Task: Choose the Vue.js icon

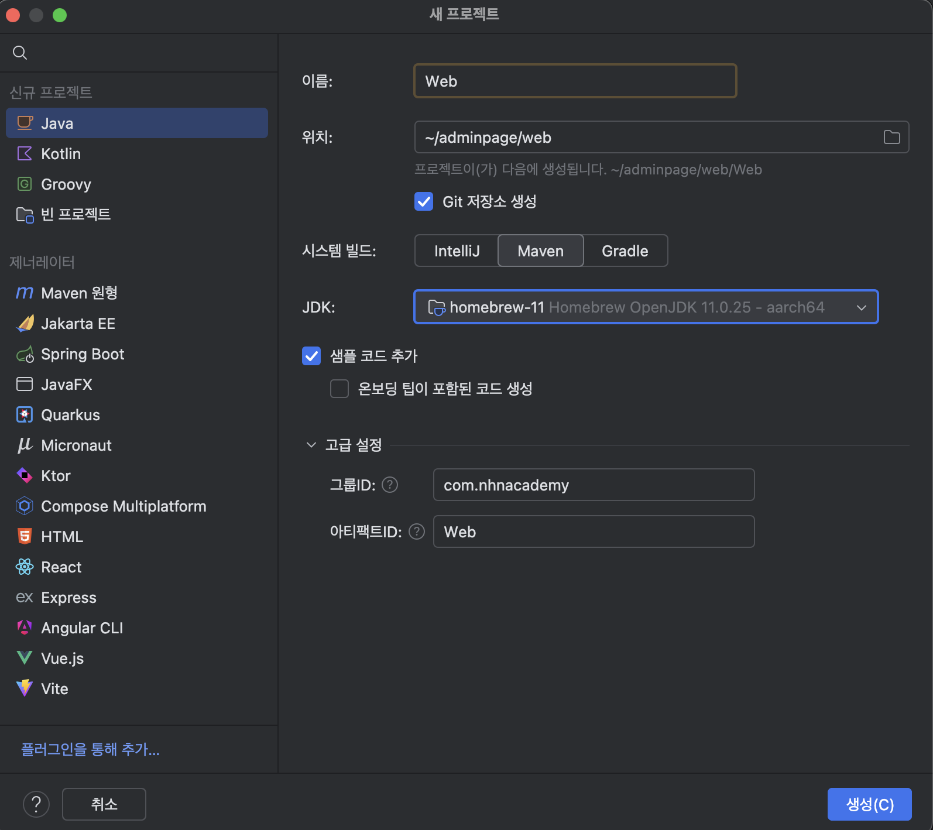Action: (25, 658)
